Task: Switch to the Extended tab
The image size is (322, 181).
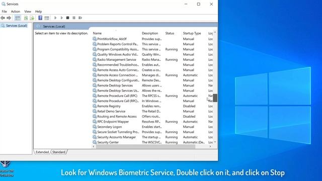Action: pos(42,152)
